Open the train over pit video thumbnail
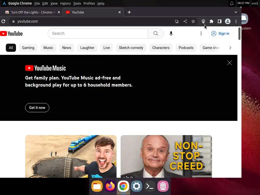The width and height of the screenshot is (260, 195). (71, 156)
